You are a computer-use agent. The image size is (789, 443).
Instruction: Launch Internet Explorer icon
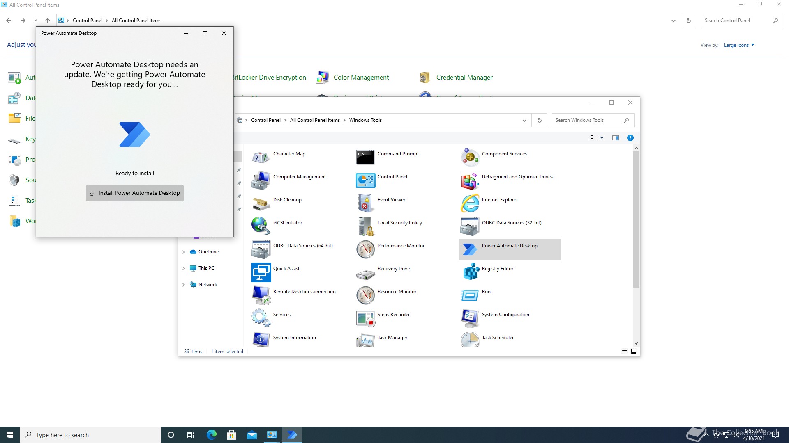[x=470, y=203]
